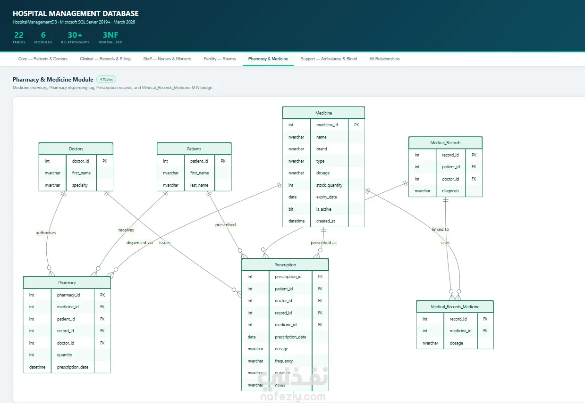The width and height of the screenshot is (585, 403).
Task: Click specialty in the Doctors table
Action: pyautogui.click(x=80, y=185)
